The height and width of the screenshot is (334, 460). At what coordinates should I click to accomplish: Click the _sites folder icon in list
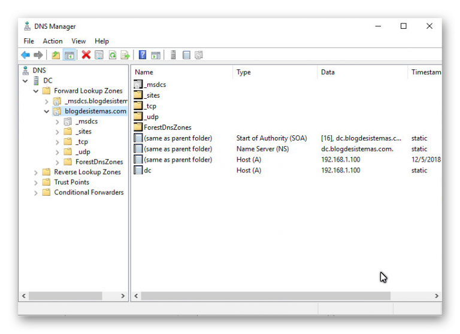click(138, 95)
